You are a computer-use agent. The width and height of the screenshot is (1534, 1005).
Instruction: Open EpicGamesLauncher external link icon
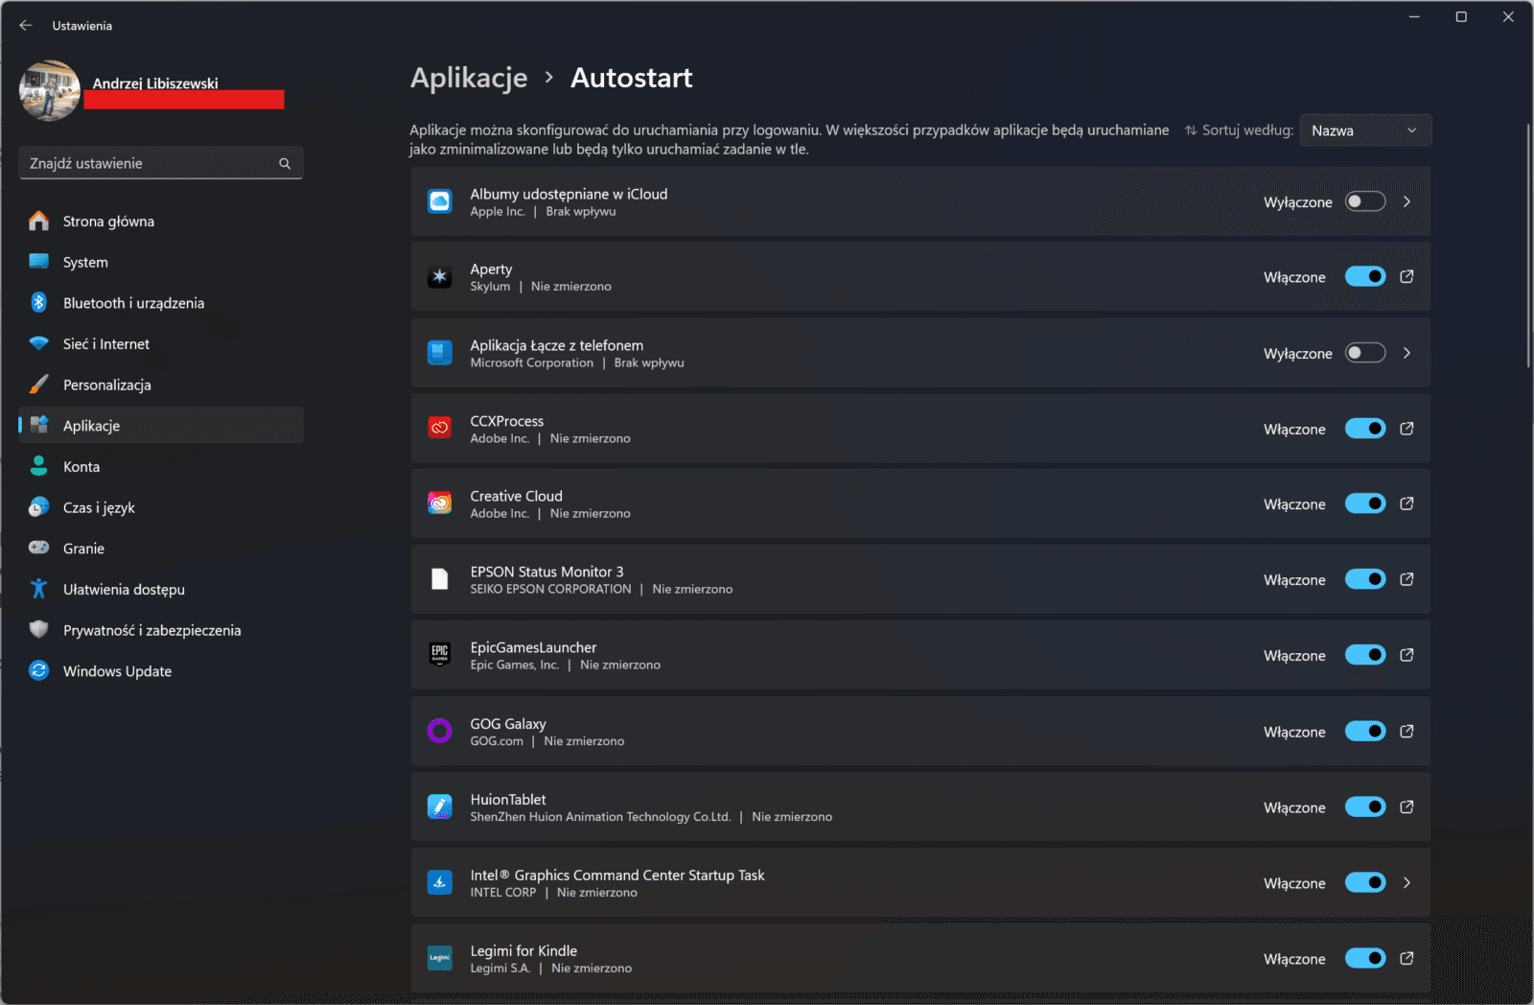pyautogui.click(x=1406, y=655)
